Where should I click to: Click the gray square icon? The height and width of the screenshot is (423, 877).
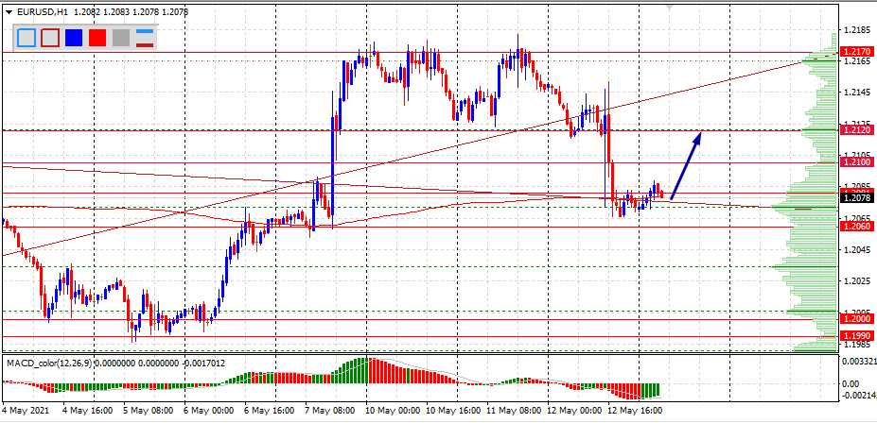tap(120, 38)
